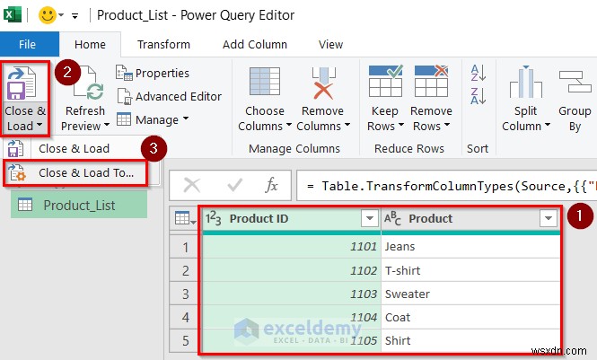This screenshot has height=360, width=597.
Task: Open the Product ID filter dropdown
Action: click(369, 218)
